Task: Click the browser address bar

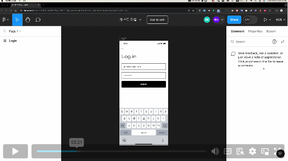Action: coord(104,11)
